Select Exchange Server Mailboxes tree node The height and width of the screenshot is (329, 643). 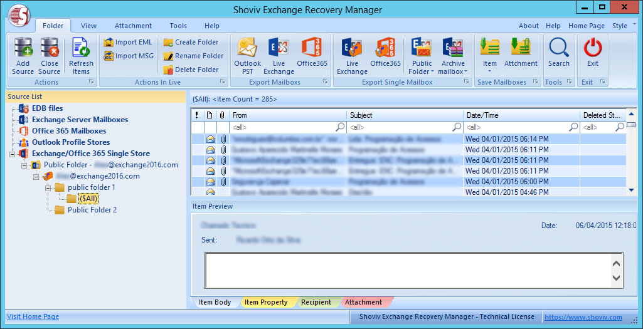[80, 120]
